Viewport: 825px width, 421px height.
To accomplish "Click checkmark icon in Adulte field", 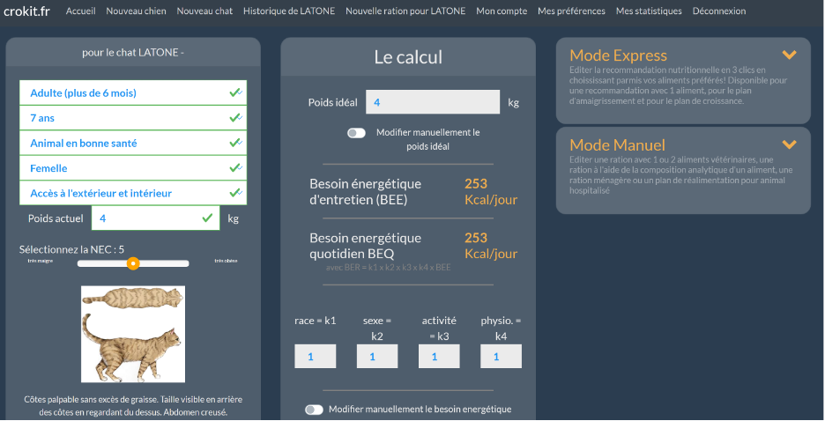I will point(234,92).
